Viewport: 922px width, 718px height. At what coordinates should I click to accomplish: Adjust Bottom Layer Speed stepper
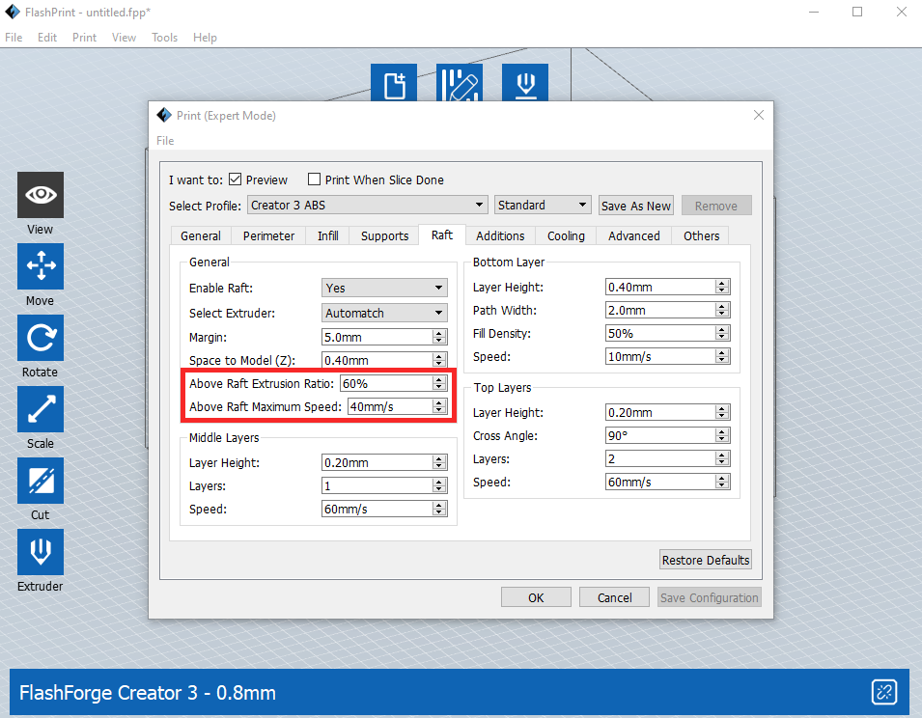(x=723, y=357)
